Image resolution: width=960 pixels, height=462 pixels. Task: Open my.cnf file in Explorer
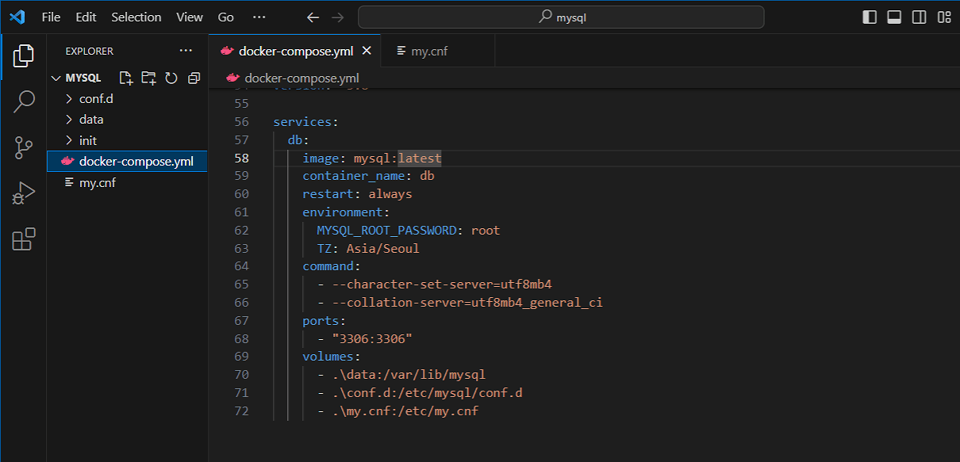click(x=98, y=182)
